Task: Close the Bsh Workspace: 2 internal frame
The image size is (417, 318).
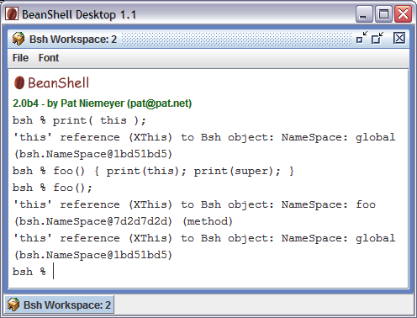Action: tap(399, 38)
